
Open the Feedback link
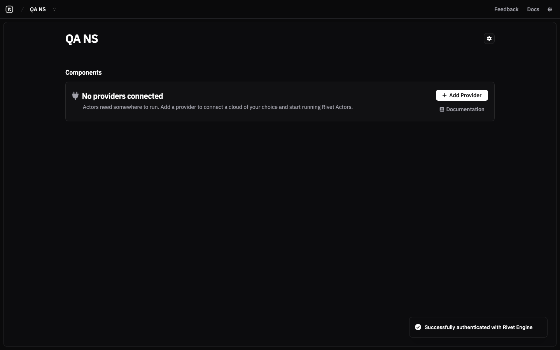(x=506, y=9)
